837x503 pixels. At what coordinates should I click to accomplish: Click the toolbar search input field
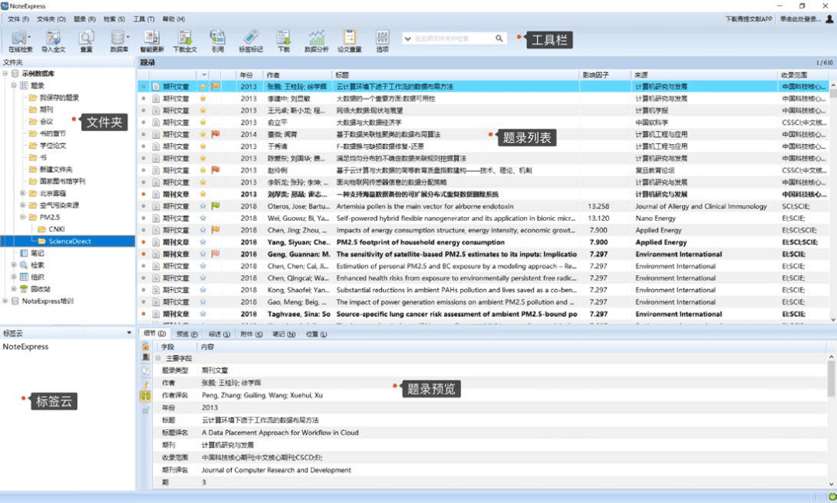(453, 39)
